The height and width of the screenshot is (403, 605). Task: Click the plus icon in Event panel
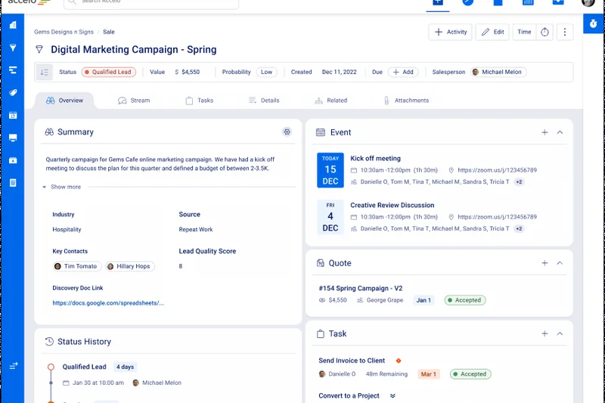pos(544,132)
